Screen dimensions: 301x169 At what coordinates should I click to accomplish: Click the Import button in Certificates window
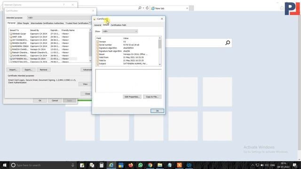point(13,70)
